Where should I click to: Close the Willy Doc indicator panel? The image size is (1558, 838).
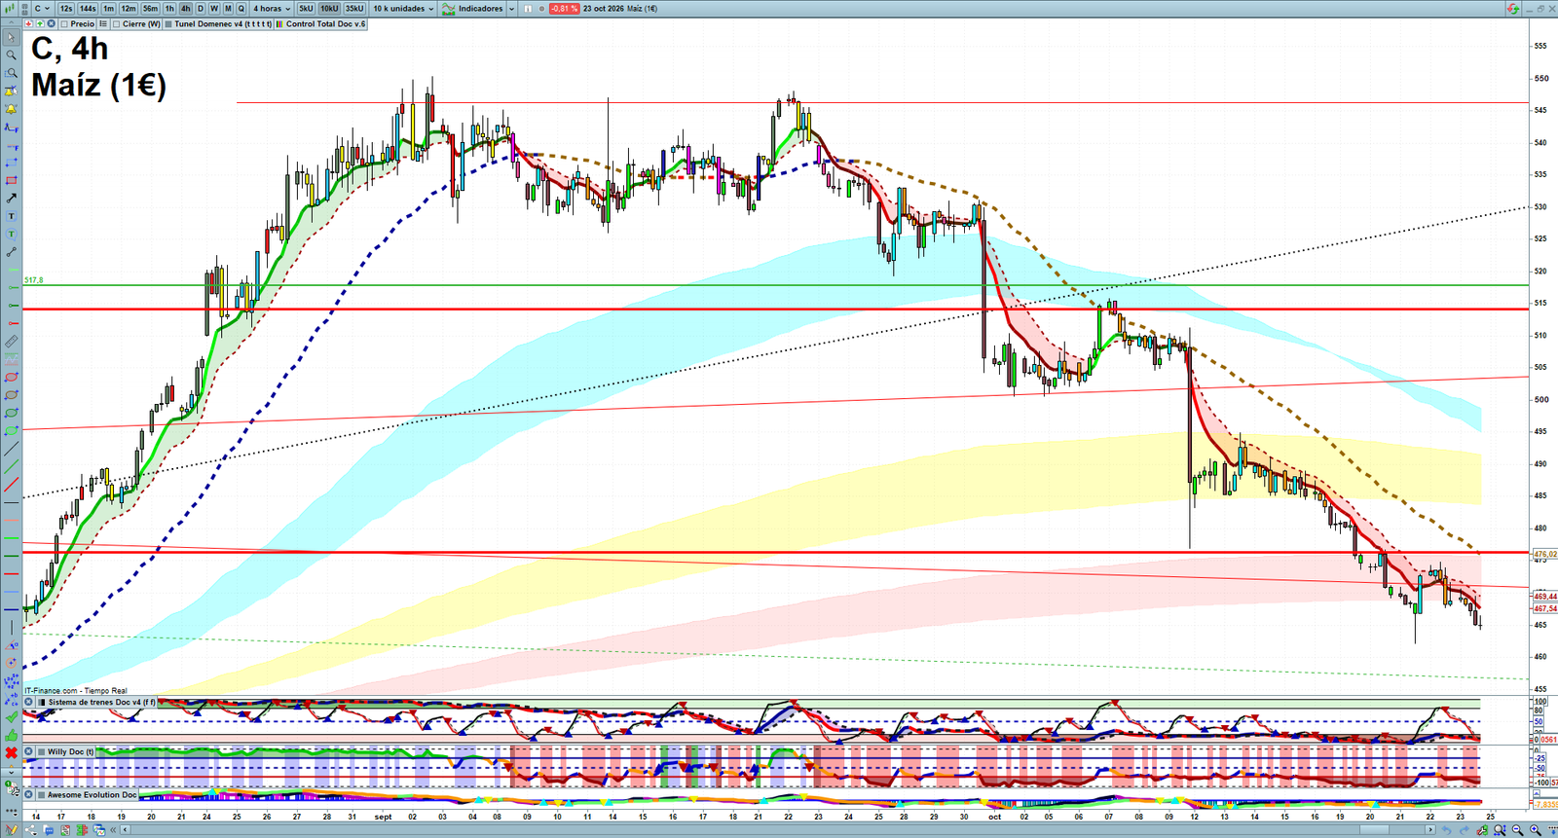pyautogui.click(x=29, y=751)
